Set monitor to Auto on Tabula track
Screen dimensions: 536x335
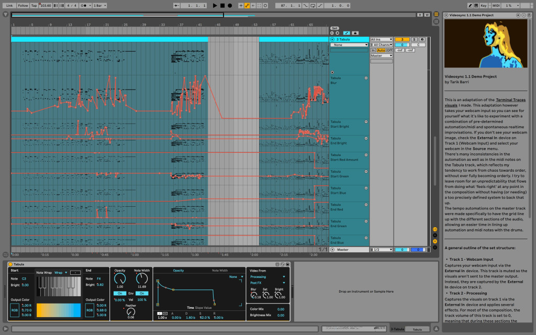coord(381,50)
